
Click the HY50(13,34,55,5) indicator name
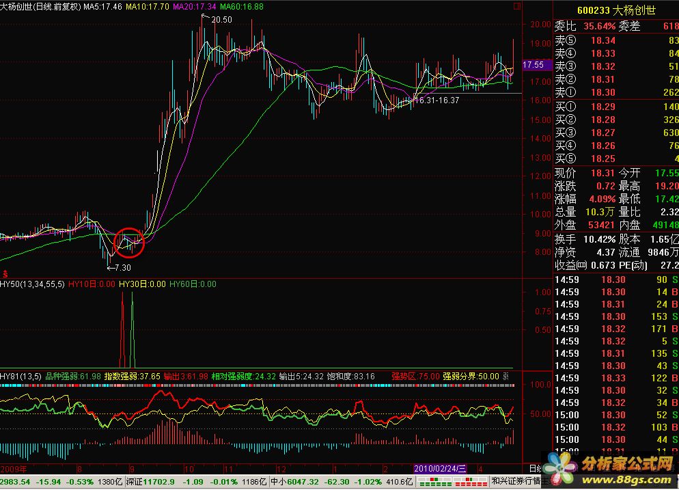33,284
